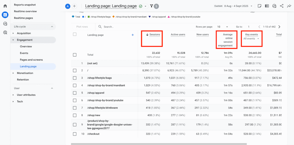Image resolution: width=294 pixels, height=145 pixels.
Task: Click the grey S segment badge
Action: 156,6
